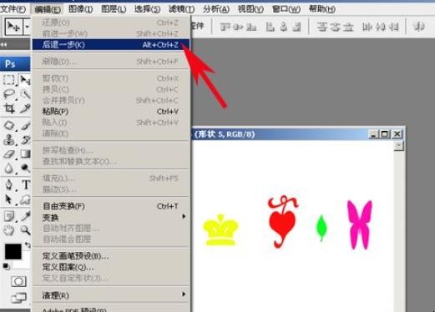Select the History Brush tool
The width and height of the screenshot is (435, 312).
click(x=25, y=139)
